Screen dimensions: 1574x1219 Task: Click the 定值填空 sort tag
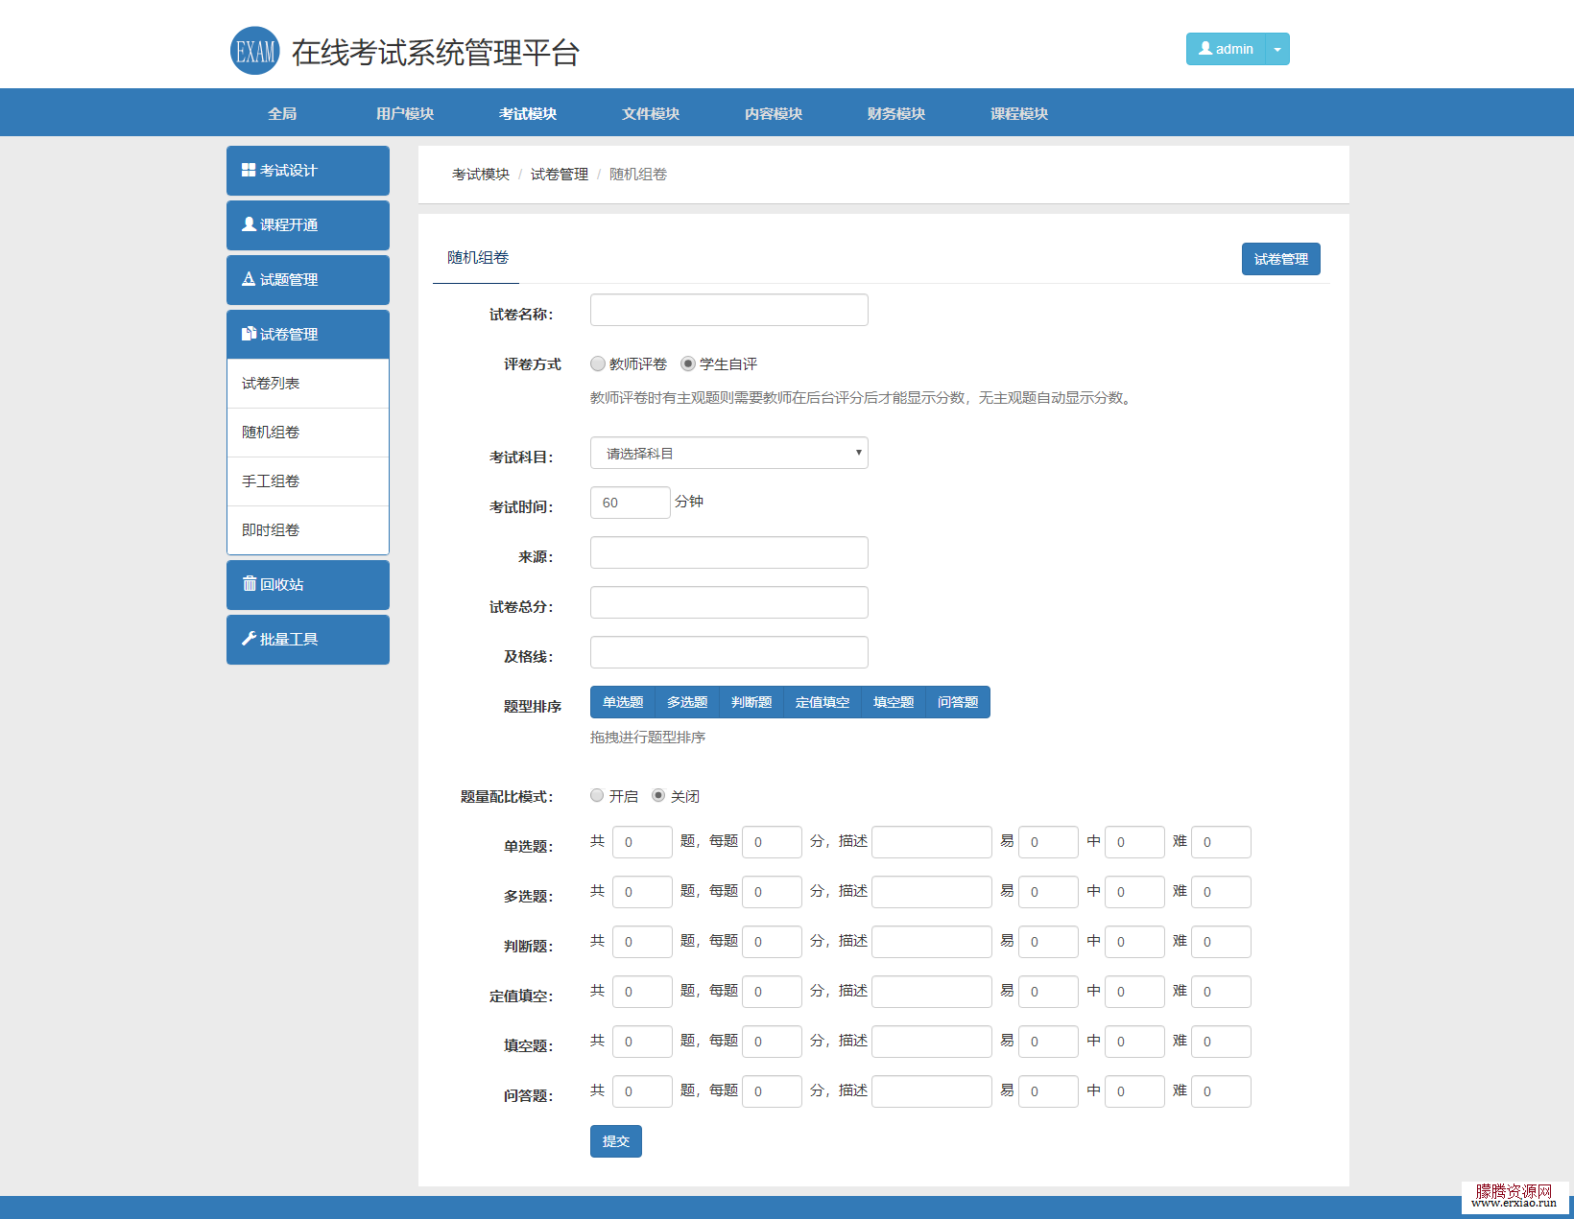point(823,702)
